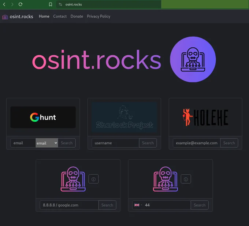
Task: Open the Contact page
Action: click(x=60, y=16)
